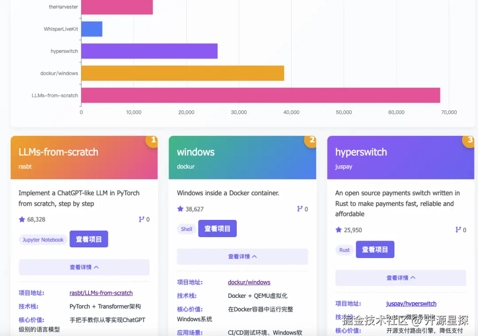Click the fork icon on windows card
The width and height of the screenshot is (478, 336).
tap(300, 209)
